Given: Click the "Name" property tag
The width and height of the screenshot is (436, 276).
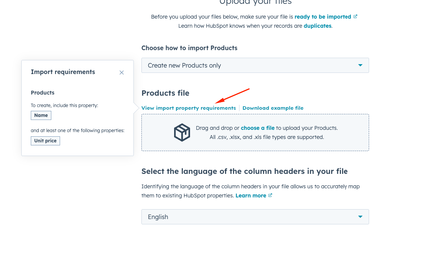Looking at the screenshot, I should [41, 115].
